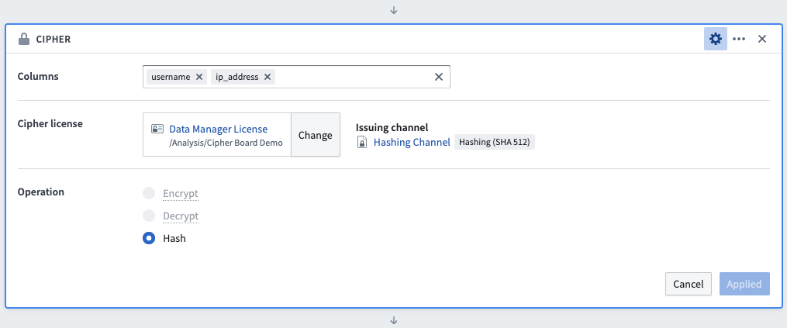Click the lock icon beside CIPHER title

pos(23,39)
